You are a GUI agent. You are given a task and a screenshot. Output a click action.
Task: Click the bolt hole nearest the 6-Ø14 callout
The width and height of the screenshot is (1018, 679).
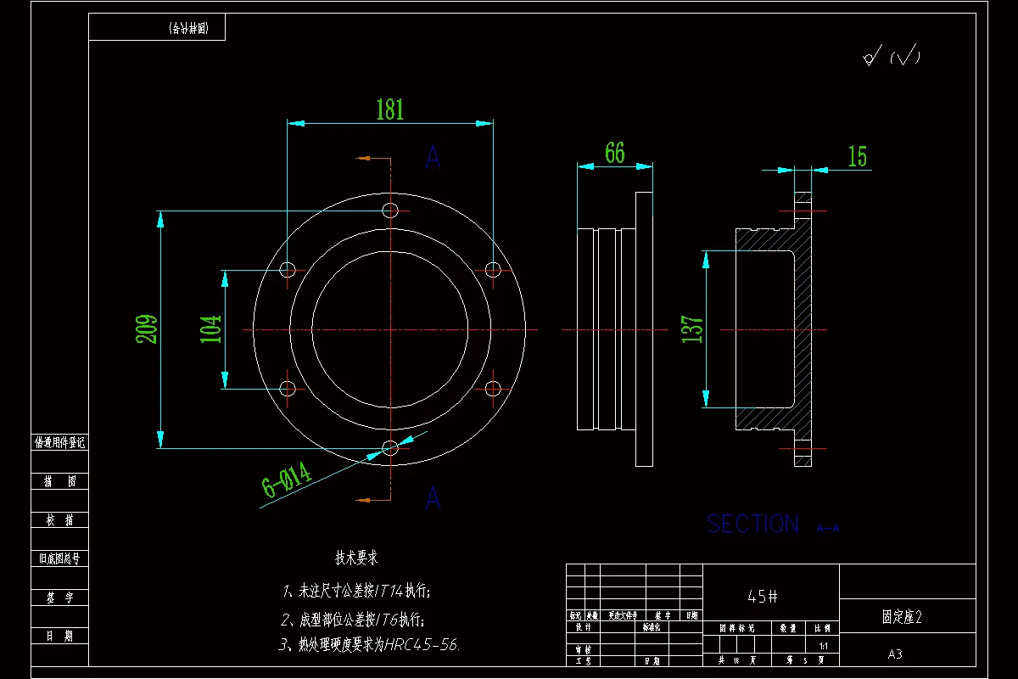390,448
